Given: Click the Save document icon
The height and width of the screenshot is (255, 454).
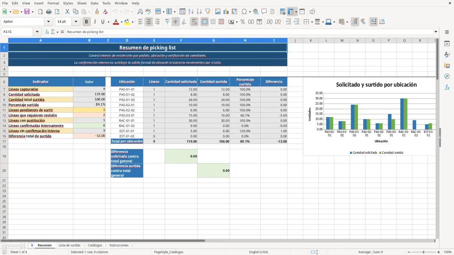Looking at the screenshot, I should point(27,12).
